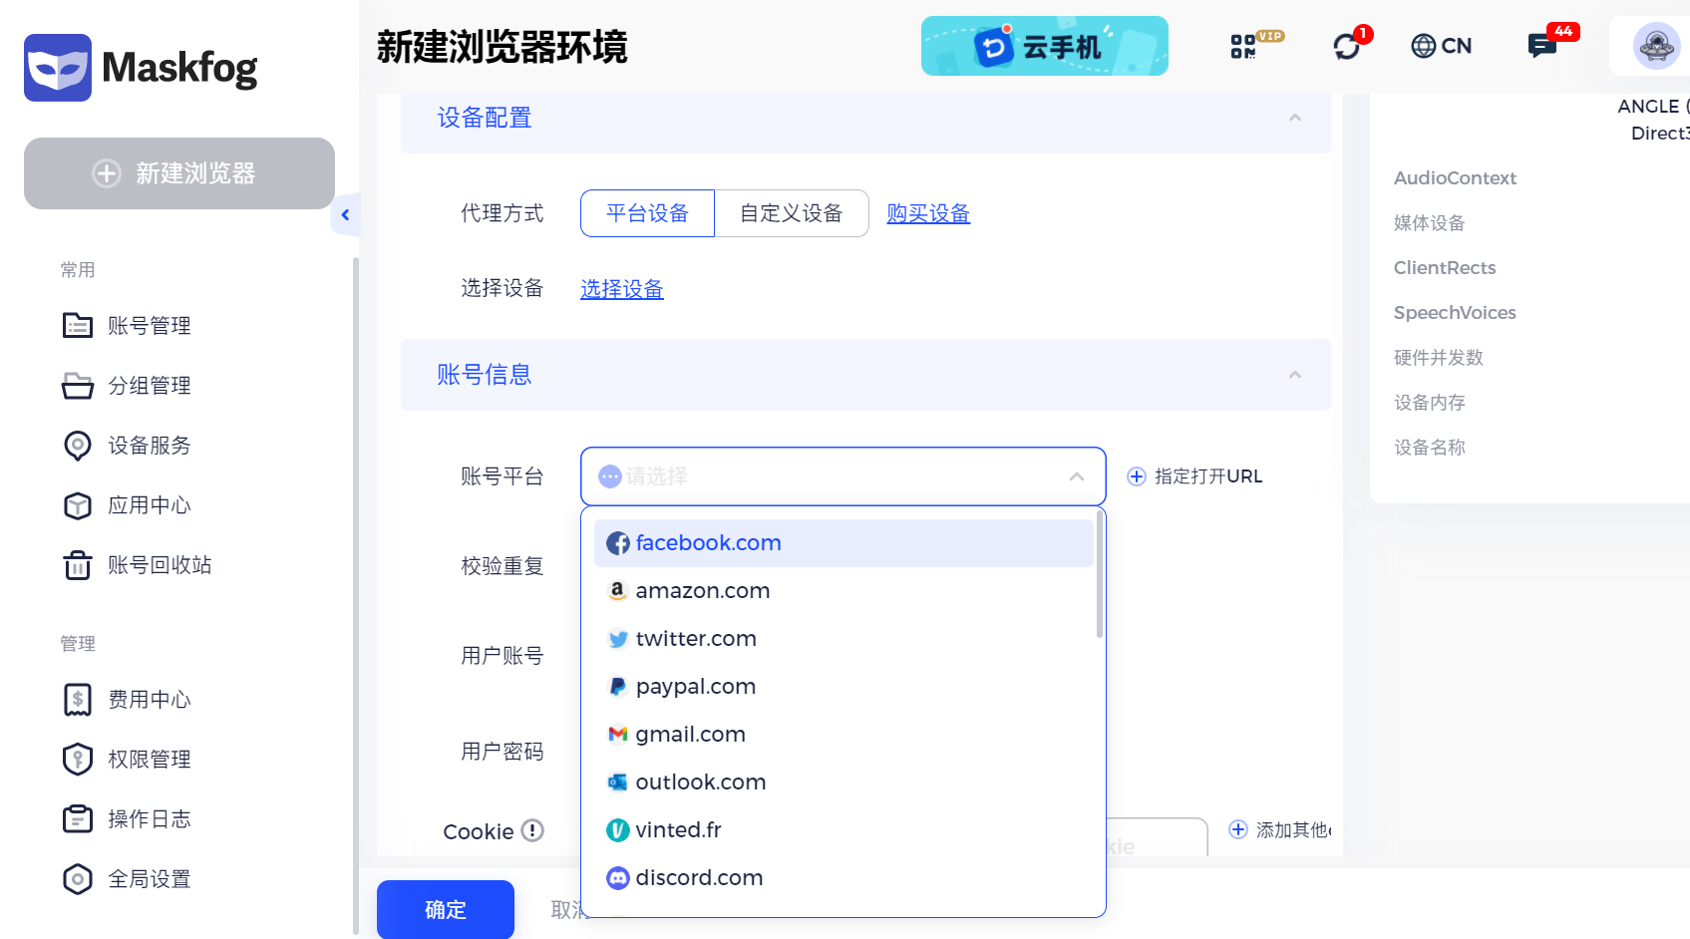
Task: Choose vinted.fr from the platform list
Action: [844, 830]
